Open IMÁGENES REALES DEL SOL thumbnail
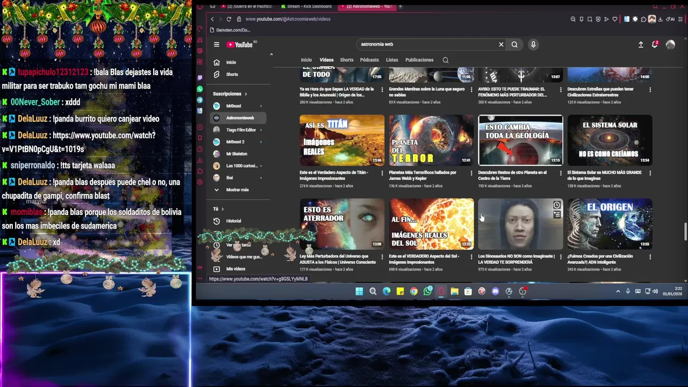This screenshot has height=387, width=688. click(x=431, y=224)
